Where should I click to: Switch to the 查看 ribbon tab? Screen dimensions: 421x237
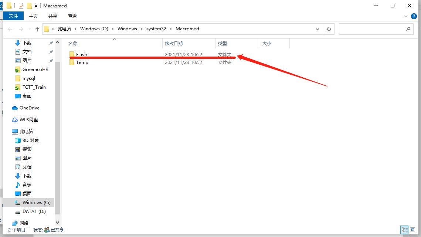pyautogui.click(x=72, y=16)
